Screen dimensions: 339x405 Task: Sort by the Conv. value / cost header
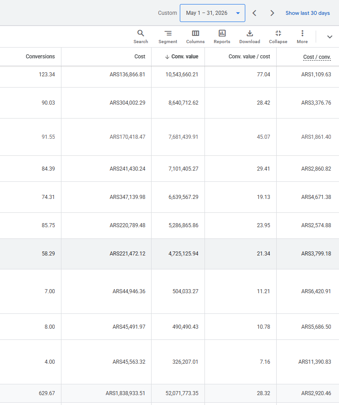pos(249,56)
